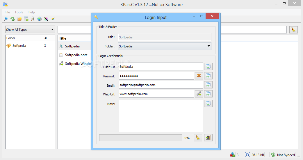Click the add form entry toolbar icon
Image resolution: width=303 pixels, height=160 pixels.
[x=26, y=19]
